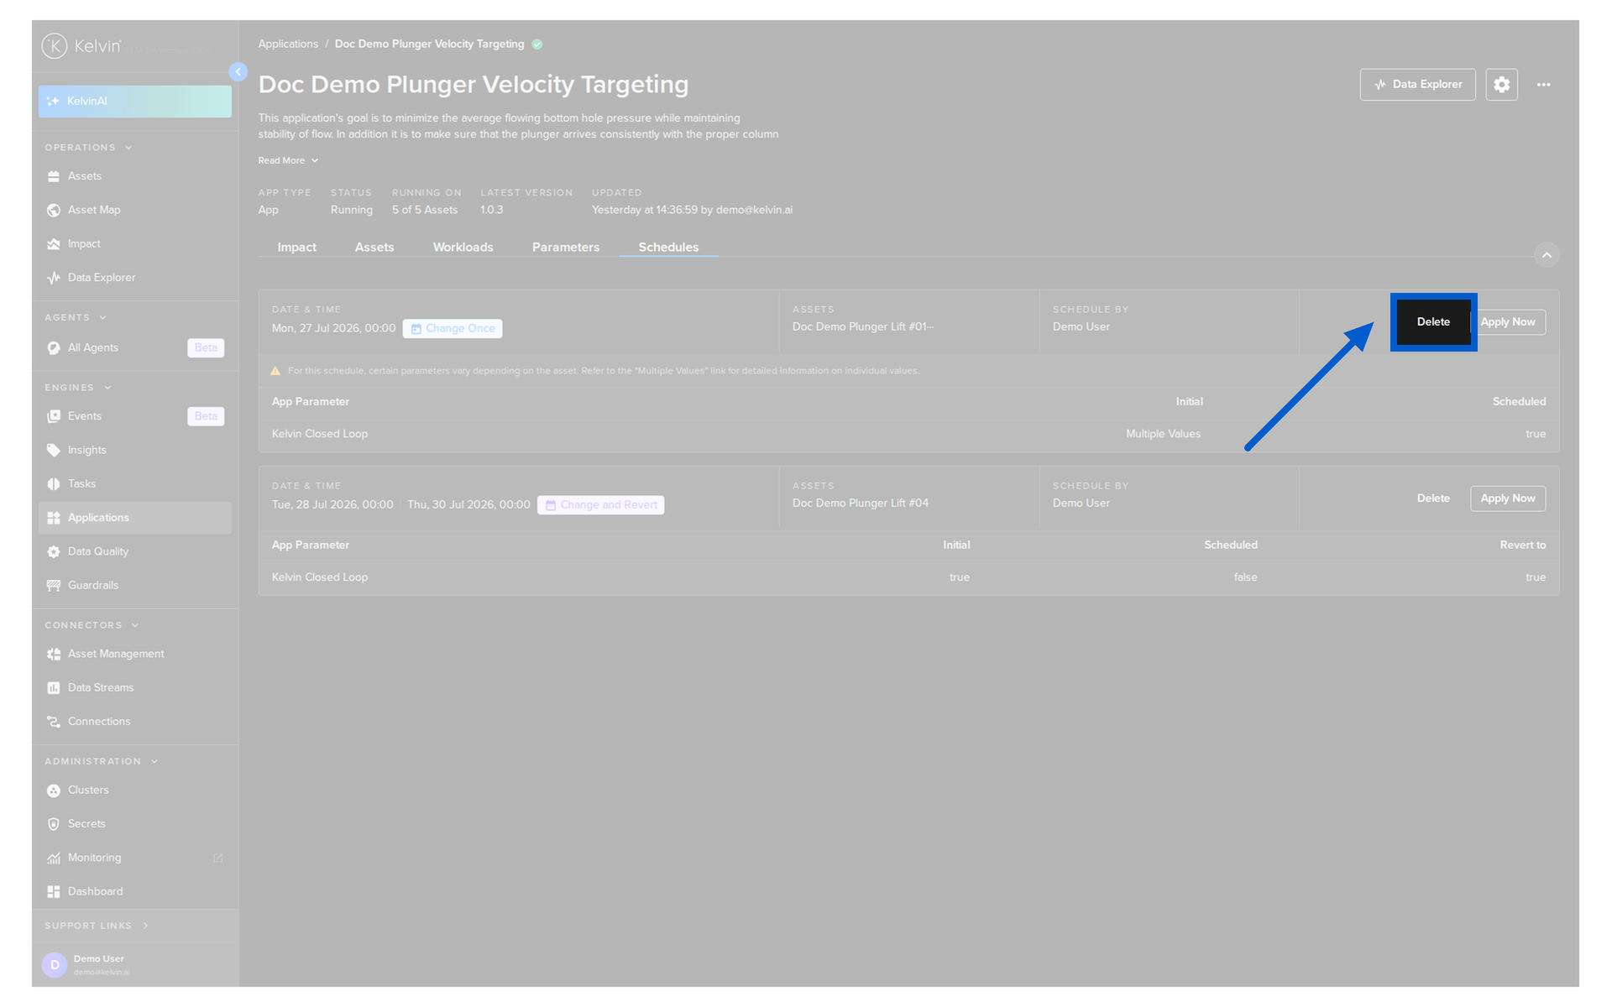
Task: Open application settings gear icon
Action: [x=1501, y=85]
